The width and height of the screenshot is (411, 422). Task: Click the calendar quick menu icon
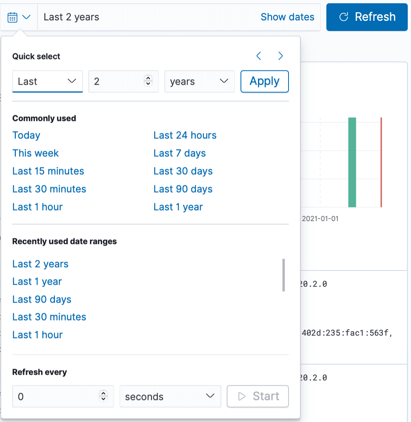pos(19,17)
